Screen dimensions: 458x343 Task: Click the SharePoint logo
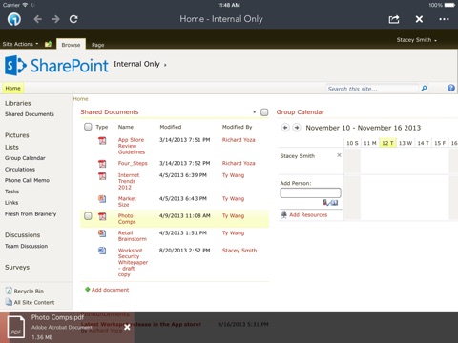[x=56, y=66]
